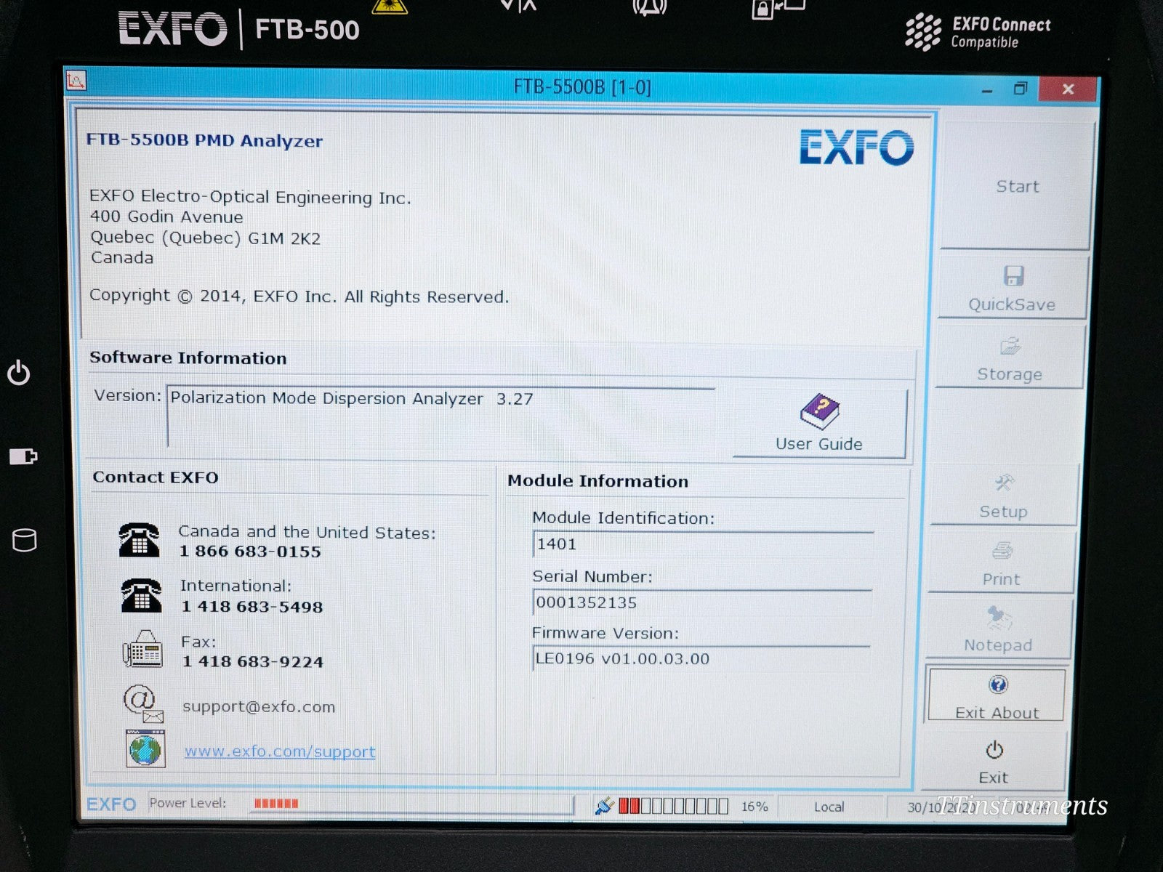Click the Print button

point(1001,562)
